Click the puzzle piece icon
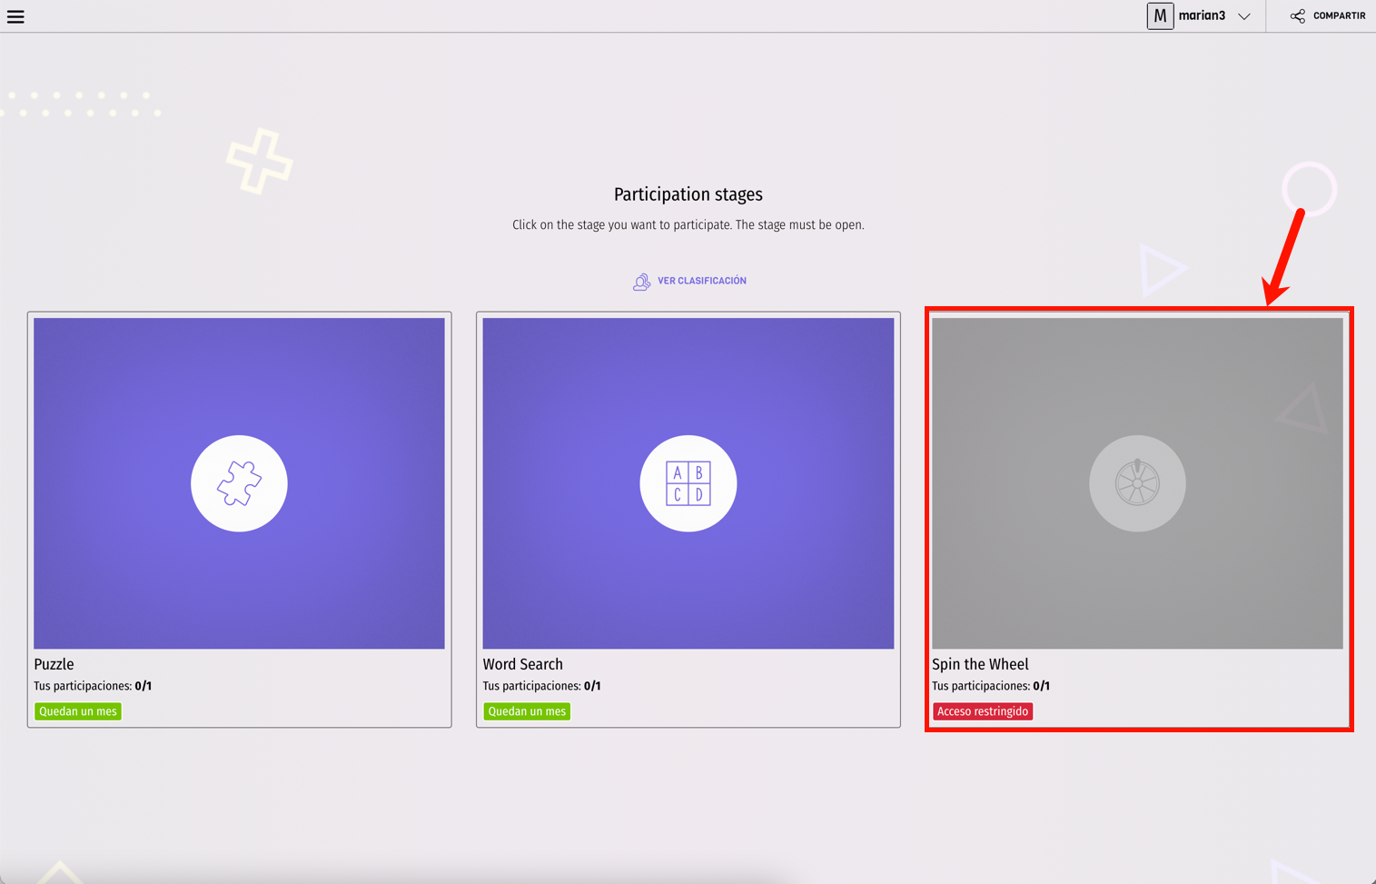Image resolution: width=1376 pixels, height=884 pixels. click(x=239, y=483)
